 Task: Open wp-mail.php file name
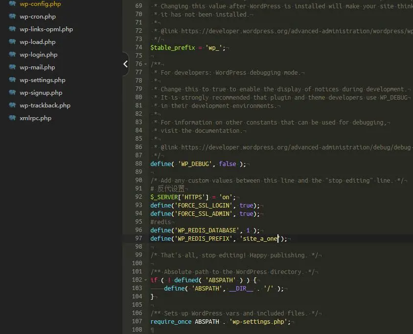click(x=37, y=67)
